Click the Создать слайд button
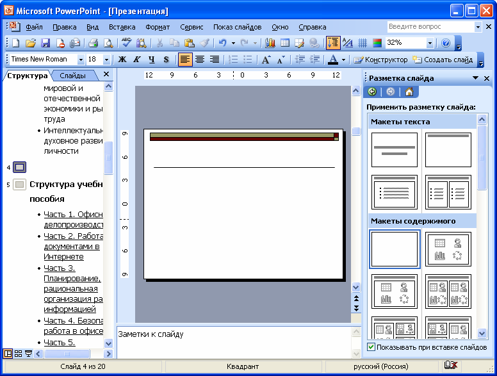This screenshot has width=497, height=376. (443, 60)
